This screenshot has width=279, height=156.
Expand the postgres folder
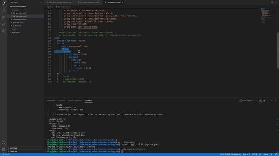point(16,32)
